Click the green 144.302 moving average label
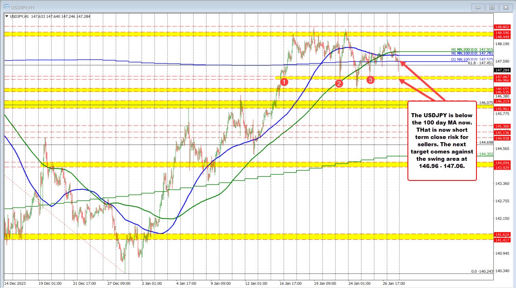The width and height of the screenshot is (516, 288). point(486,154)
